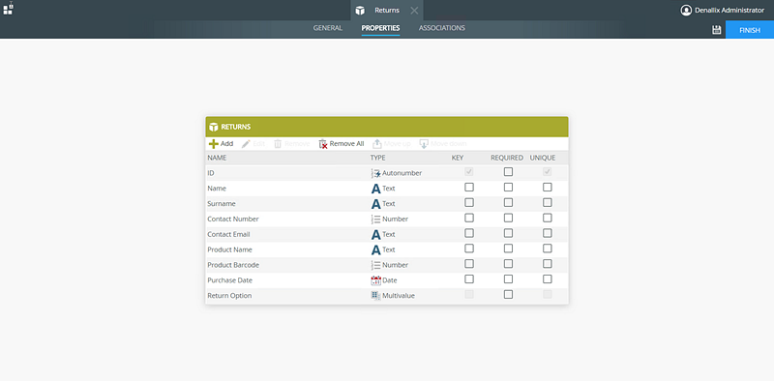This screenshot has width=774, height=381.
Task: Select the Contact Number property row
Action: (x=387, y=220)
